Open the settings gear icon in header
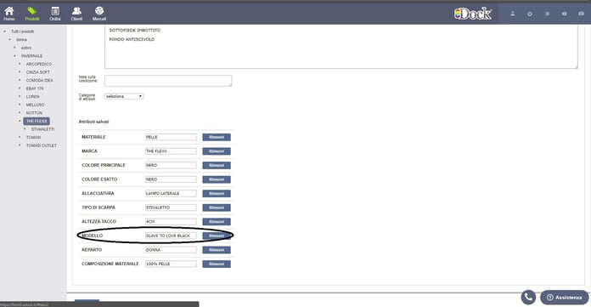Viewport: 591px width, 307px height. click(x=530, y=14)
